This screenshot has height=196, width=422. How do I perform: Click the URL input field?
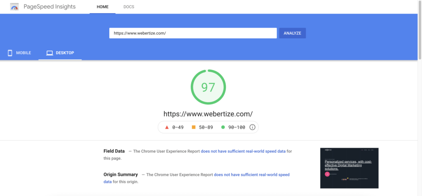point(193,33)
